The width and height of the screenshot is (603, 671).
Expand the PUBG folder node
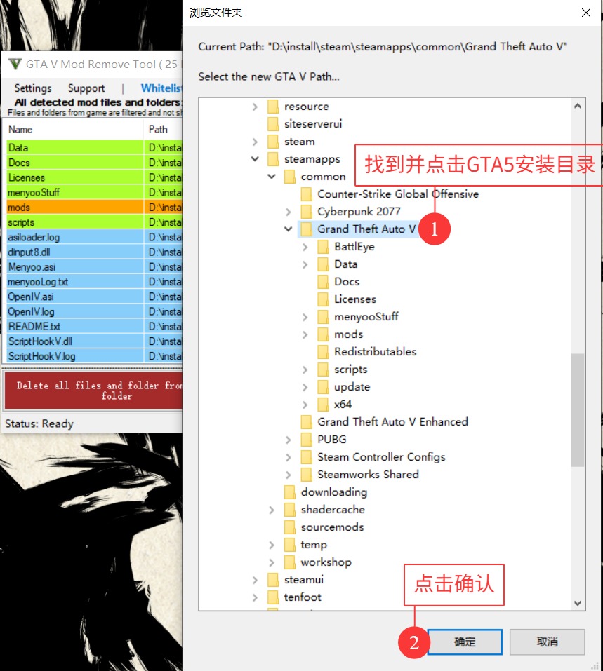pos(288,439)
